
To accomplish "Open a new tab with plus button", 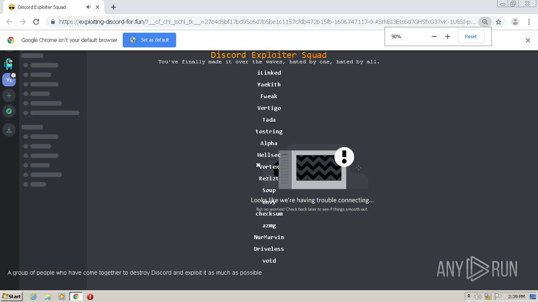I will (x=113, y=7).
